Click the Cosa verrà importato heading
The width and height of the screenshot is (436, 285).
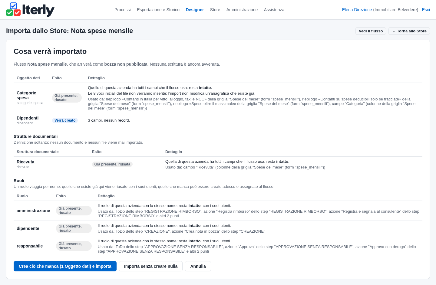[x=50, y=51]
